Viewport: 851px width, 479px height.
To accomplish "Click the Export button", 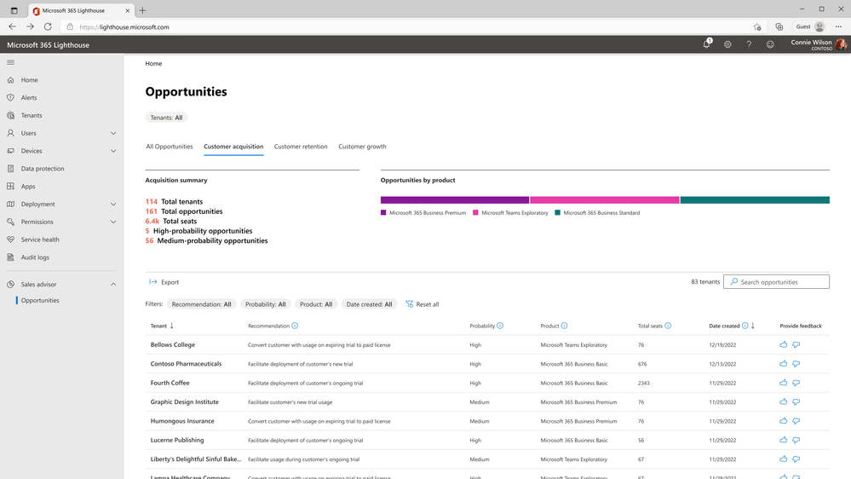I will click(164, 282).
